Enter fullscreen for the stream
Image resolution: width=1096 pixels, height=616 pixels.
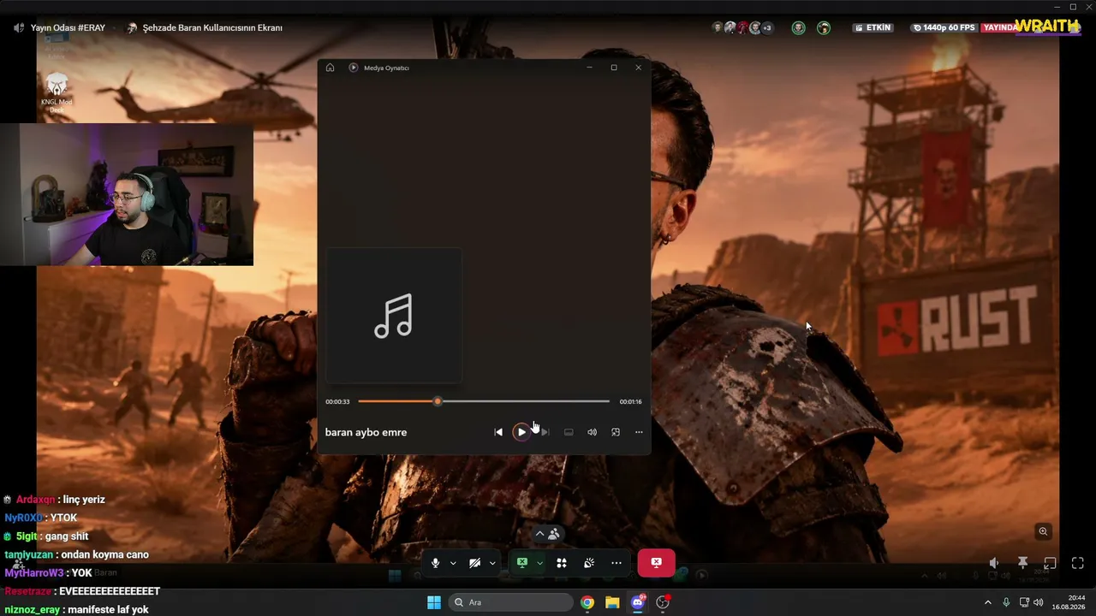pos(1078,563)
